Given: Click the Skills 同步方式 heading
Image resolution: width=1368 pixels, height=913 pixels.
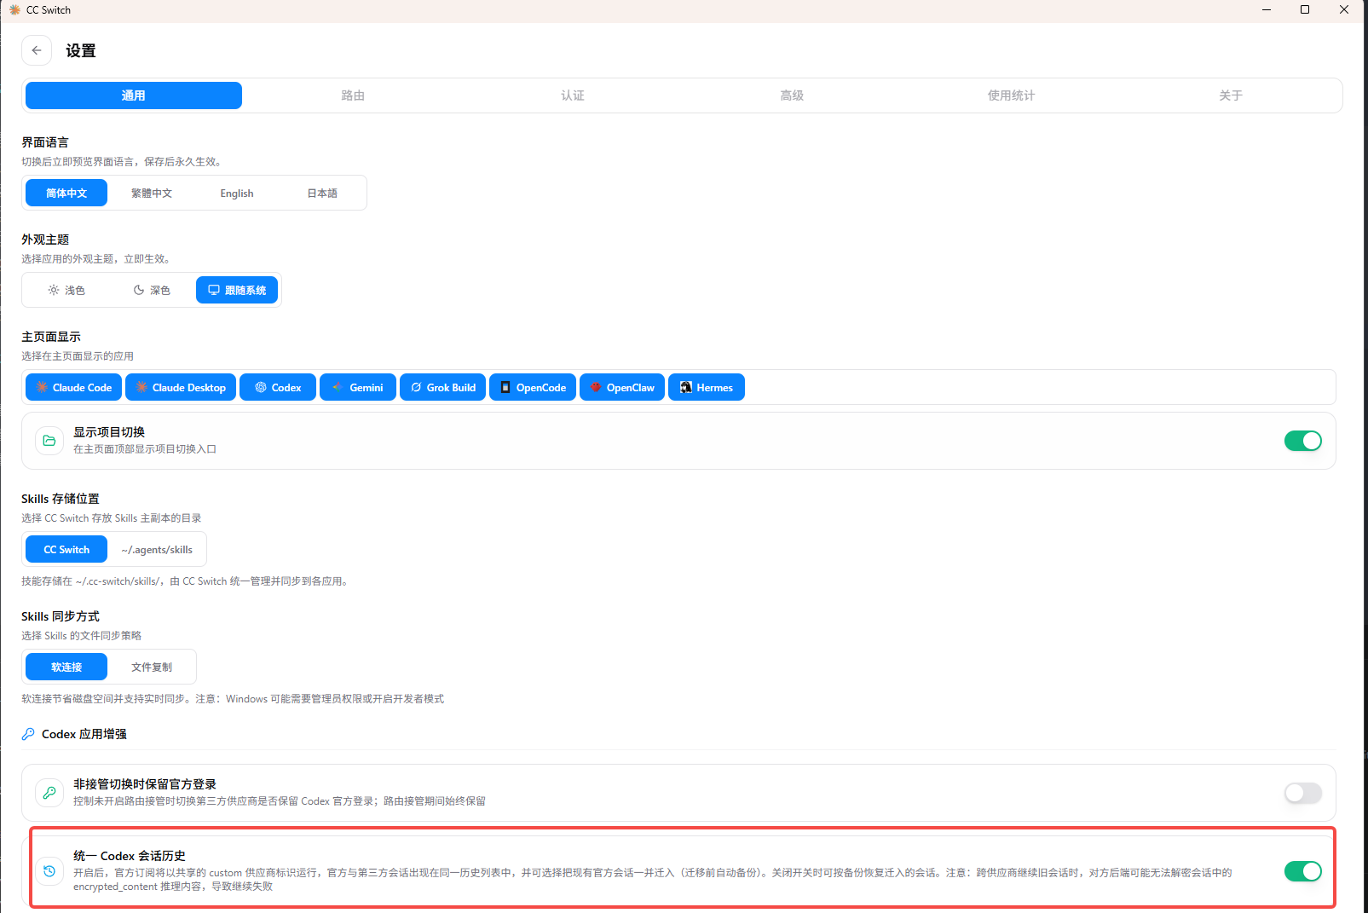Looking at the screenshot, I should [x=61, y=616].
